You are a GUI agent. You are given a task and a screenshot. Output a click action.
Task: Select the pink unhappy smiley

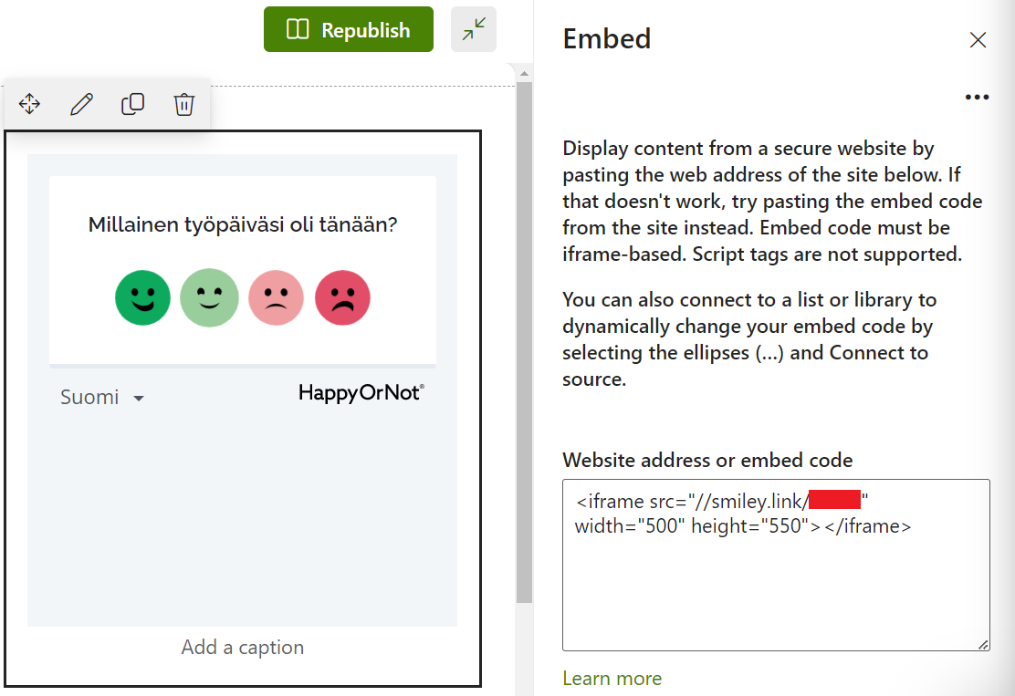[276, 298]
